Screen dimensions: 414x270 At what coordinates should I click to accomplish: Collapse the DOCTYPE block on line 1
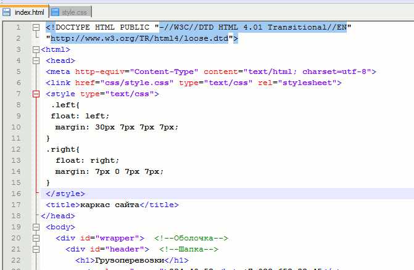[x=36, y=28]
